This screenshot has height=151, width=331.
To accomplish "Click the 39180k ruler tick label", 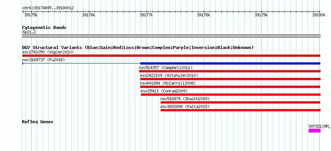I will [319, 15].
